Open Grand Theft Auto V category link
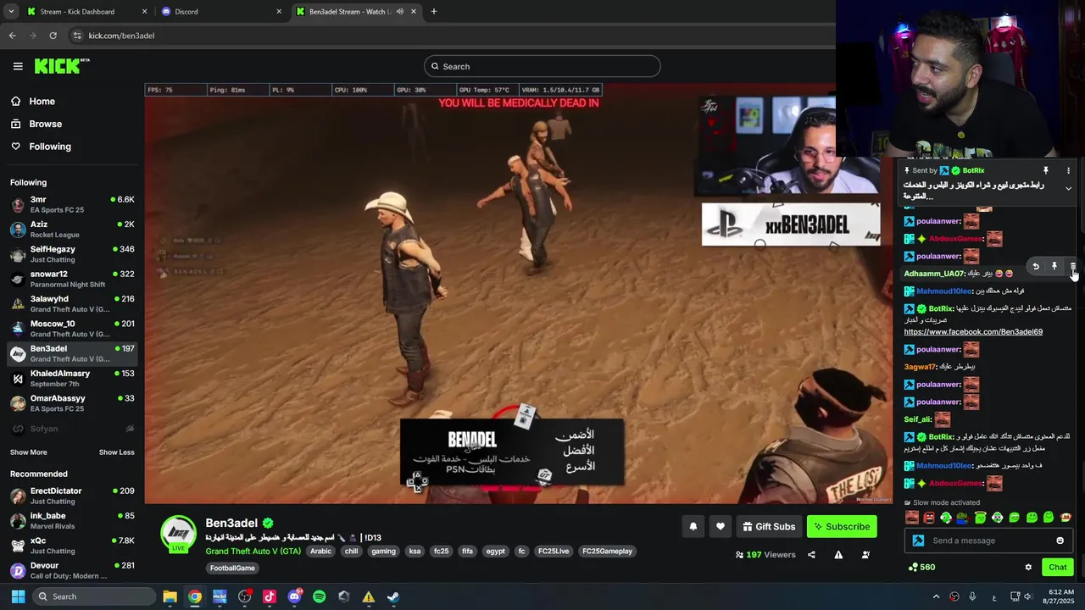Image resolution: width=1085 pixels, height=610 pixels. pyautogui.click(x=253, y=552)
